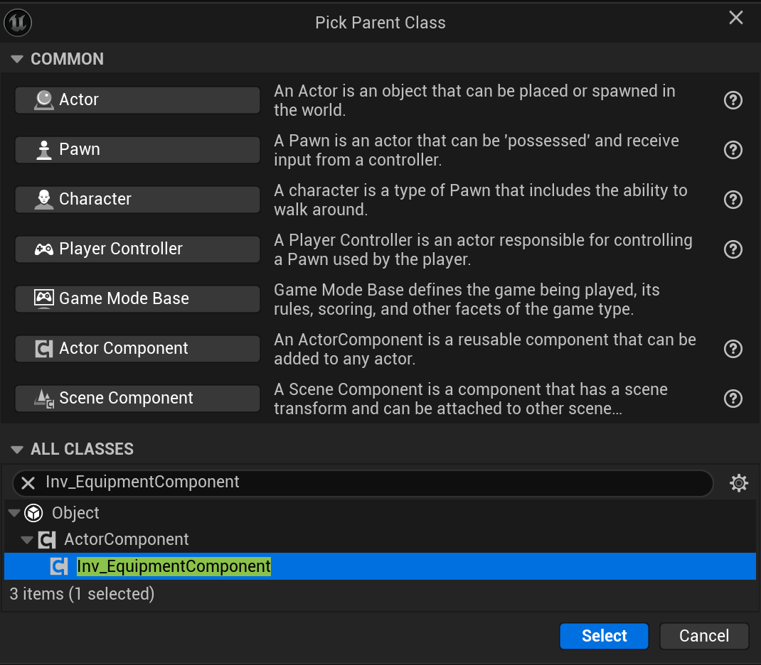The width and height of the screenshot is (761, 665).
Task: Pick Actor as the parent class
Action: (137, 100)
